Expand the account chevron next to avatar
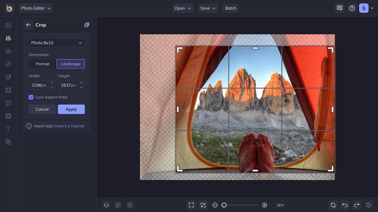 (372, 8)
